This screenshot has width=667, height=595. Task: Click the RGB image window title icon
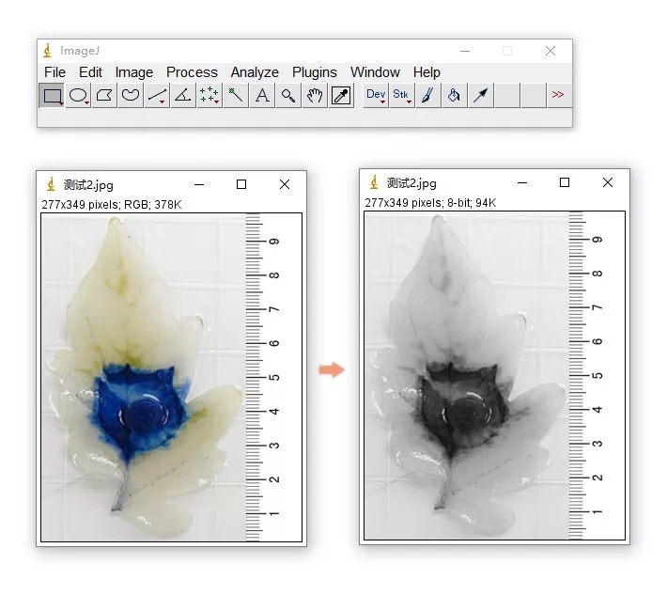pos(52,184)
